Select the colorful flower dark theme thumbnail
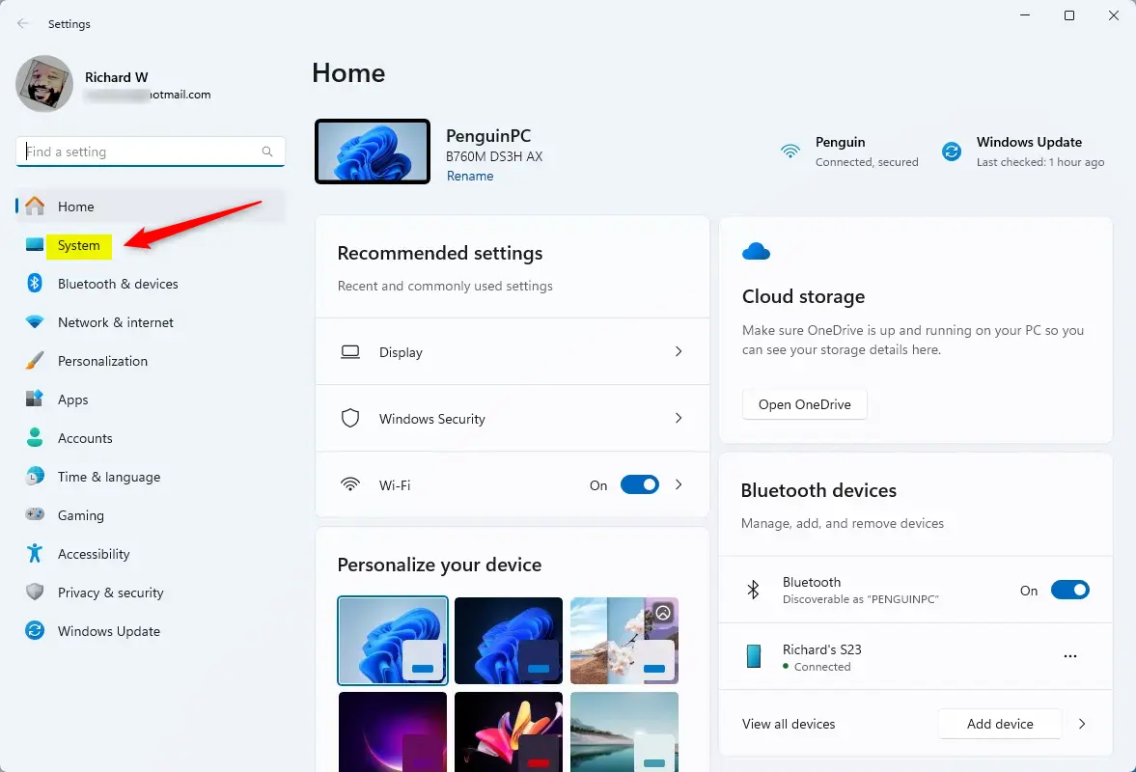Viewport: 1136px width, 772px height. click(x=509, y=731)
